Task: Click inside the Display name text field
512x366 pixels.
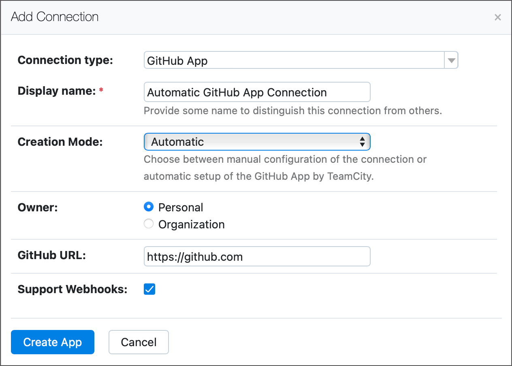Action: tap(257, 92)
